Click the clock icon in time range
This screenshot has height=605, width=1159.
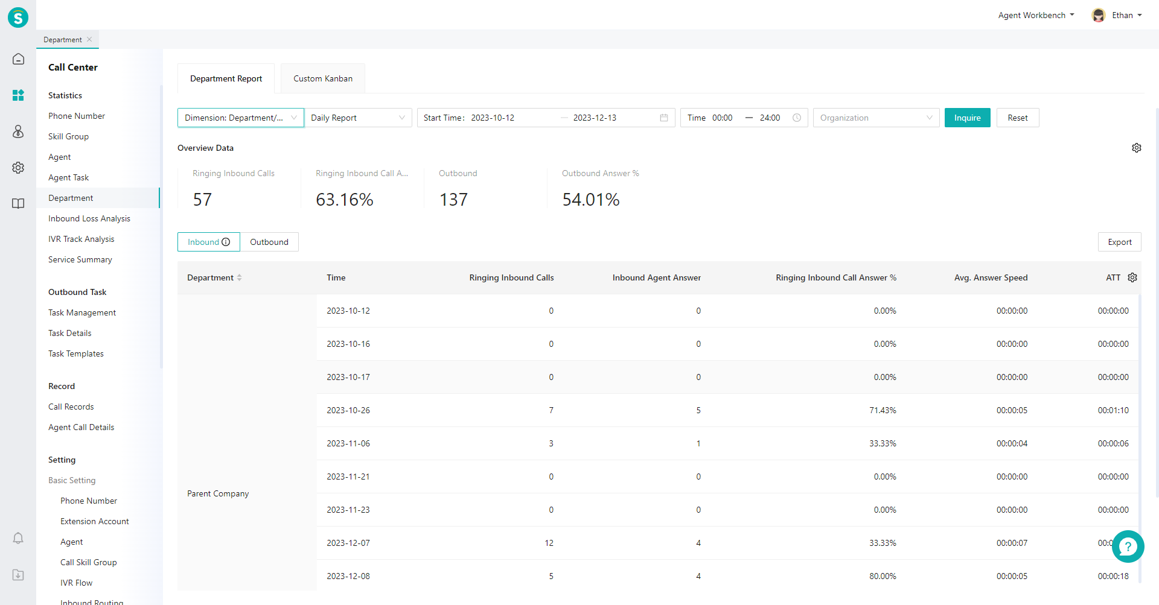(797, 118)
